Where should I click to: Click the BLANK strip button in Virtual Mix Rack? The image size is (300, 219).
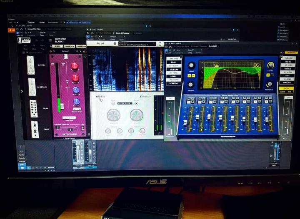coord(57,46)
